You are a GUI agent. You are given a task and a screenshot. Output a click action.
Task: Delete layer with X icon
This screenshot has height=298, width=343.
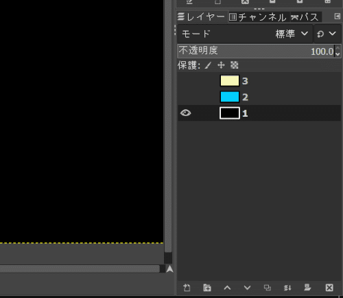pos(329,288)
